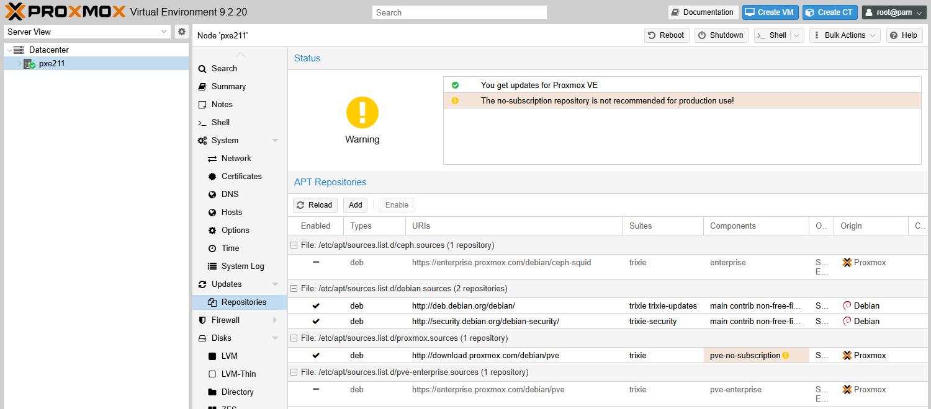Collapse the ceph.sources file group

pos(294,245)
